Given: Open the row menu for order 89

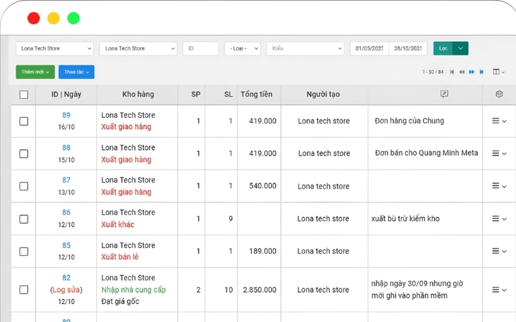Looking at the screenshot, I should pos(498,121).
